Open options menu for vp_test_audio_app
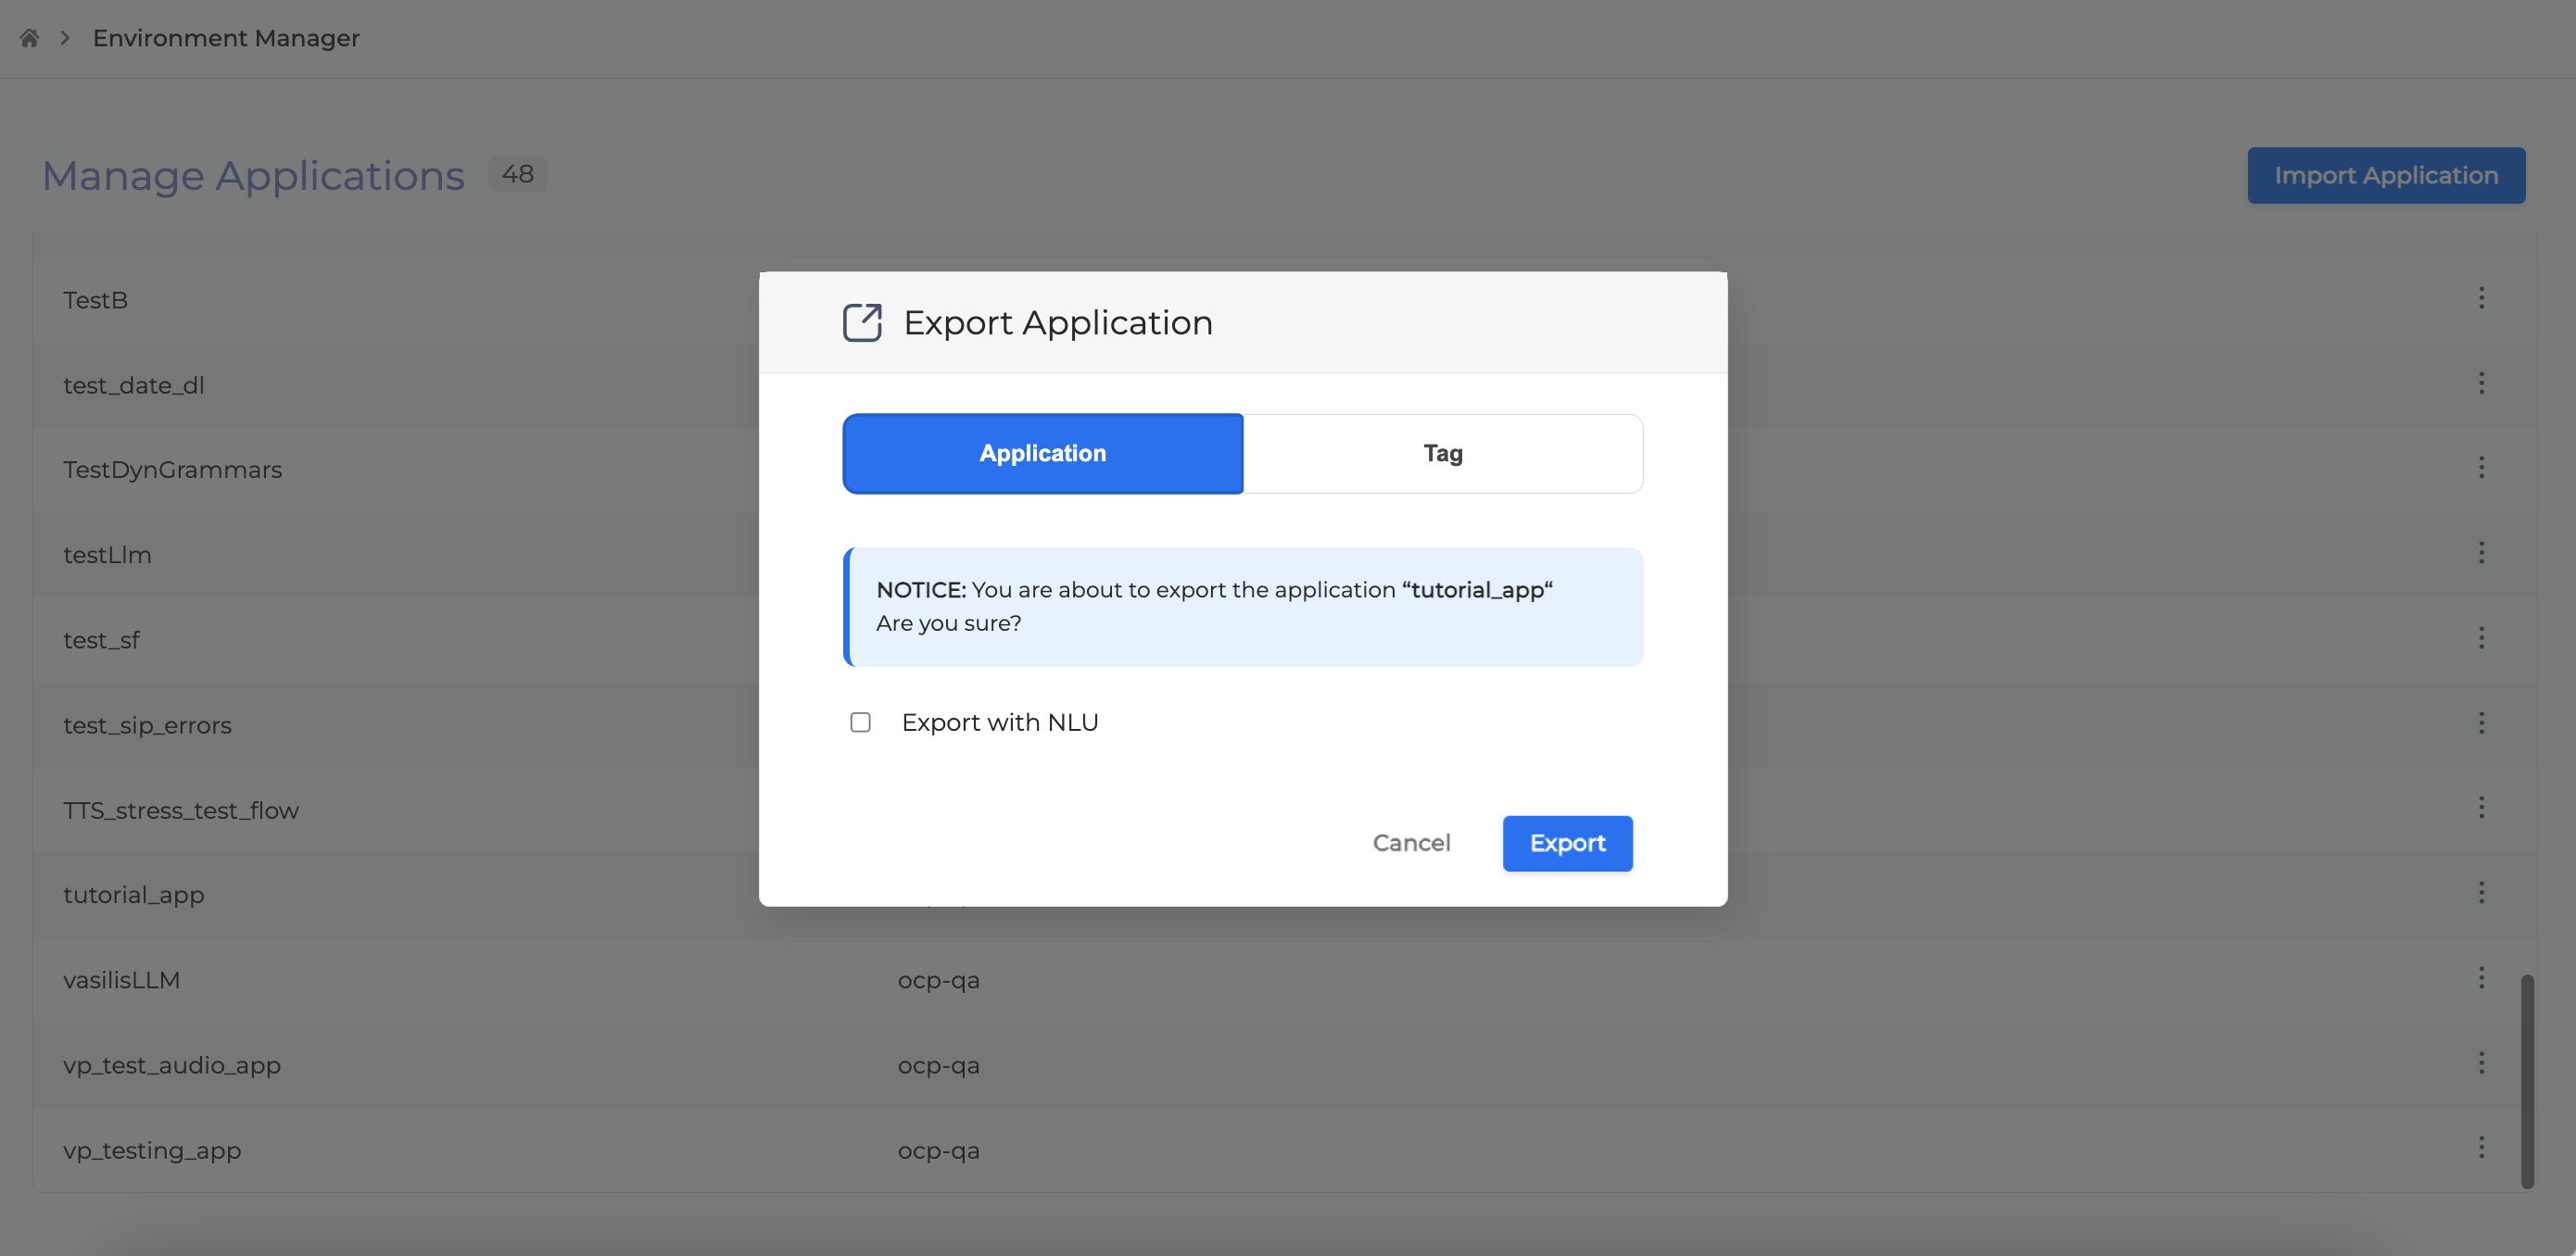Screen dimensions: 2576x1256 [x=2480, y=1063]
